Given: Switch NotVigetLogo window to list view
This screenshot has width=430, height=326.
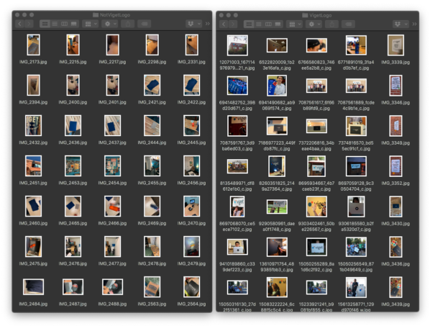Looking at the screenshot, I should [x=55, y=24].
